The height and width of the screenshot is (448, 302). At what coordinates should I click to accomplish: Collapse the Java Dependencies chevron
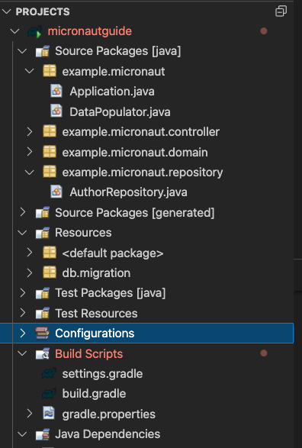[x=22, y=434]
